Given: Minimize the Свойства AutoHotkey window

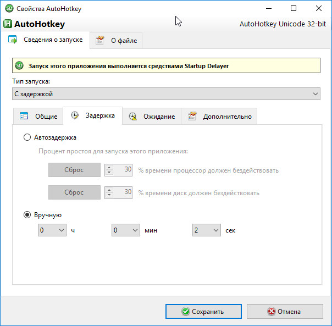Looking at the screenshot, I should point(269,8).
